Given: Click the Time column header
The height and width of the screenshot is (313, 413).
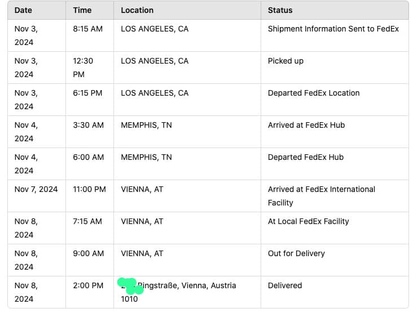Looking at the screenshot, I should pos(82,10).
